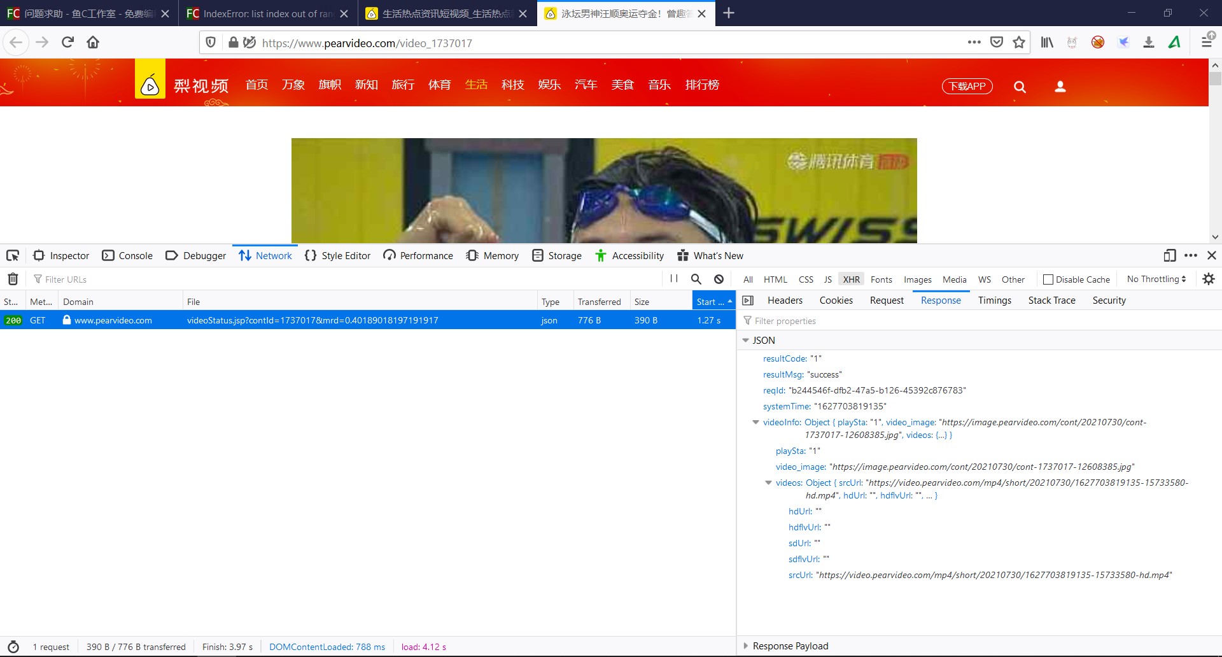Open request blocking panel

pos(719,279)
